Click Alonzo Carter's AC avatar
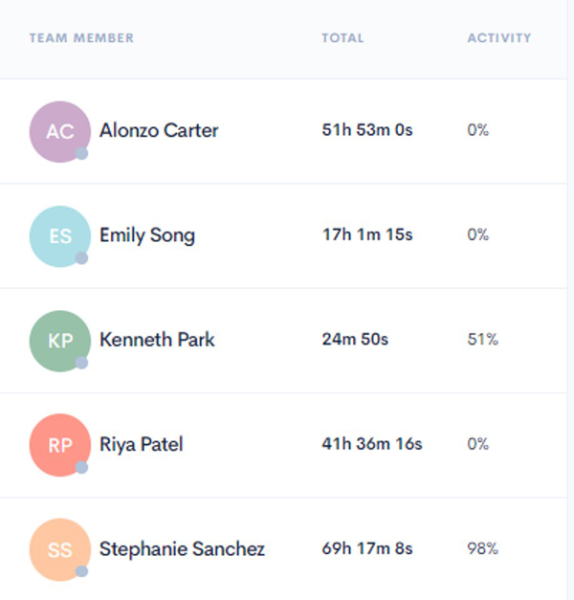This screenshot has width=574, height=600. [59, 131]
